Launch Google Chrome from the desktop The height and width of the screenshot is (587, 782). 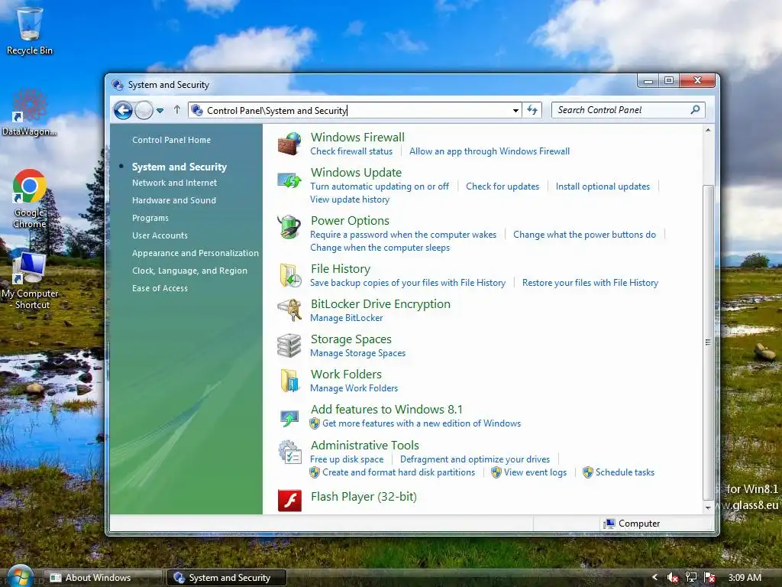click(x=30, y=199)
